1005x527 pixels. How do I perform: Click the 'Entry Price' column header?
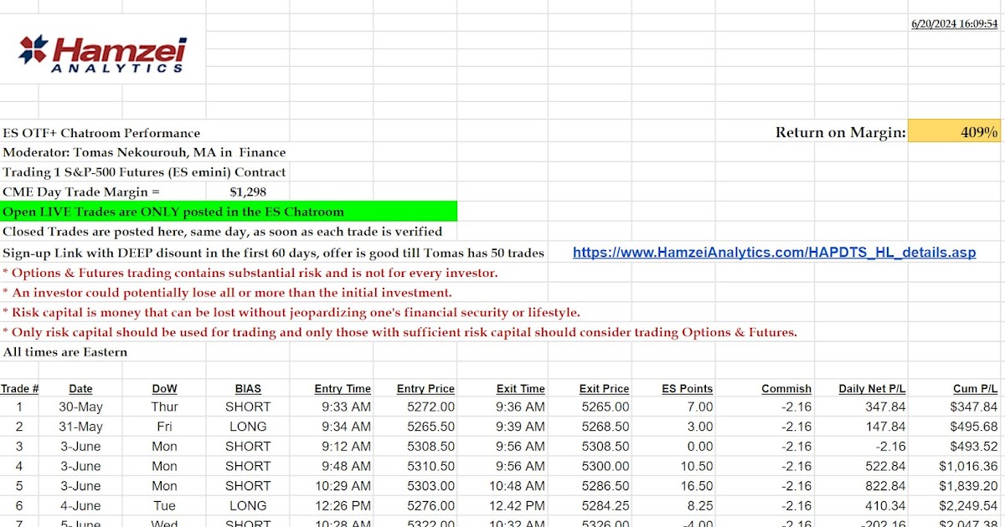425,389
